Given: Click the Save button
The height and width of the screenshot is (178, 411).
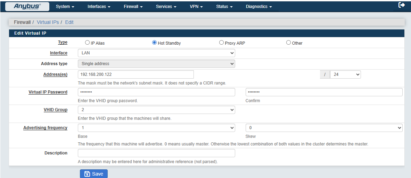Looking at the screenshot, I should click(x=94, y=174).
